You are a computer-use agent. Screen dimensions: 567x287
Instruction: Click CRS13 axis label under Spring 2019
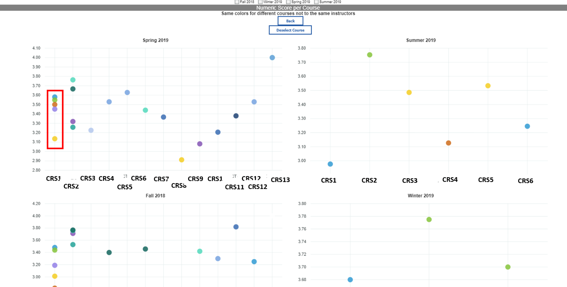pyautogui.click(x=280, y=180)
